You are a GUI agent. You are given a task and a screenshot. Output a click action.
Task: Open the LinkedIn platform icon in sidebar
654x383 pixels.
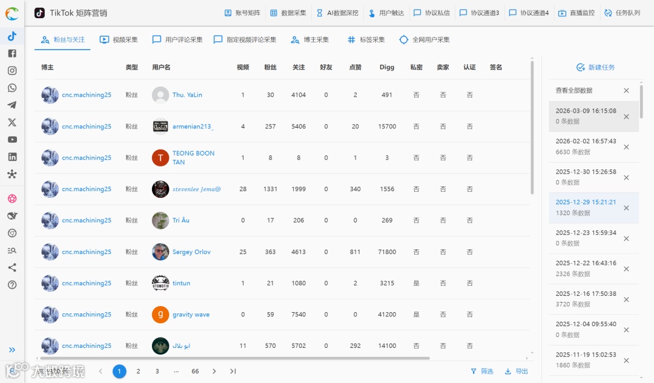coord(12,157)
